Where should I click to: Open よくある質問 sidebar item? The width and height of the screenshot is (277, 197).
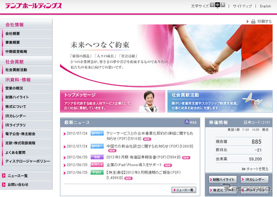[x=27, y=152]
